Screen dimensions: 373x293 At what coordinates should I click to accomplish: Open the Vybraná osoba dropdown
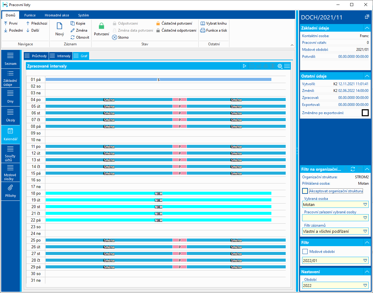click(365, 205)
